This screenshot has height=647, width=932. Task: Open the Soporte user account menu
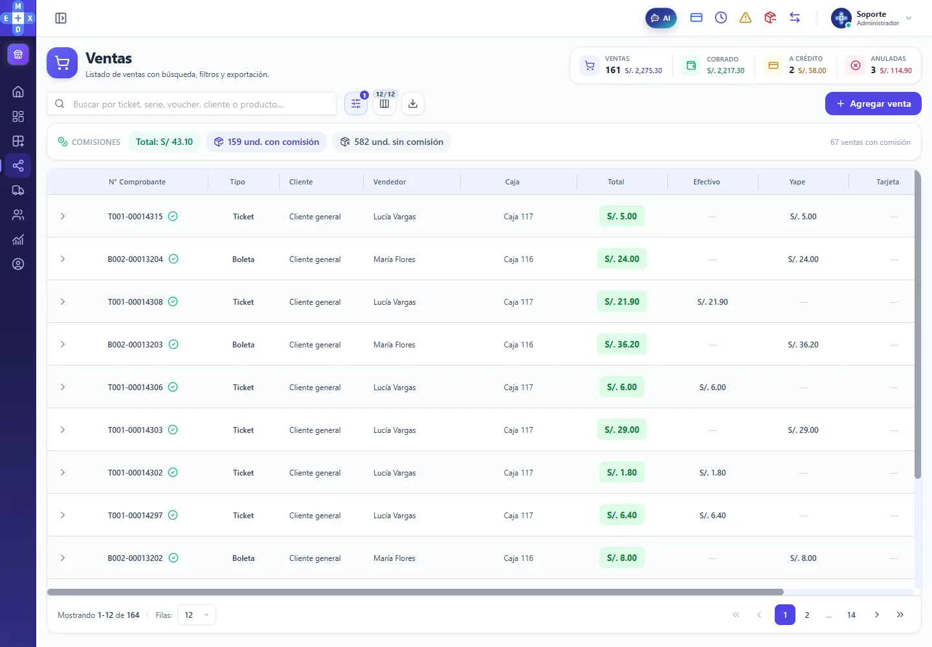pos(872,18)
